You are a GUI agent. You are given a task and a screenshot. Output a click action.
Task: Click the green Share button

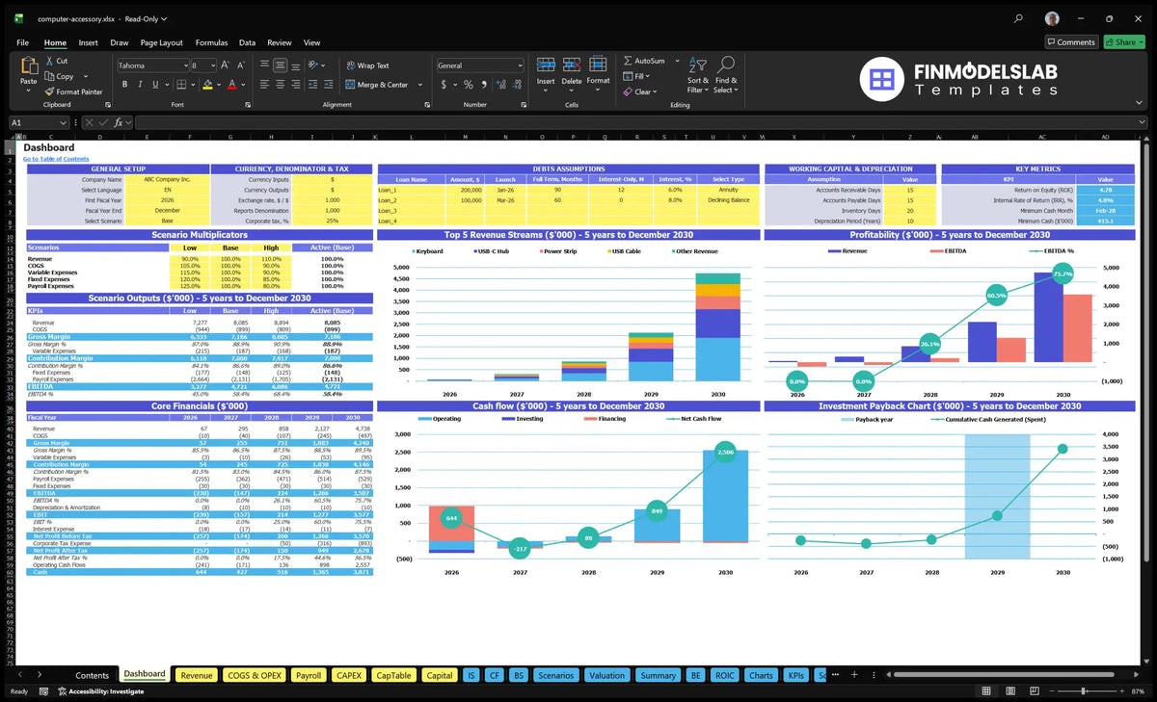coord(1124,41)
